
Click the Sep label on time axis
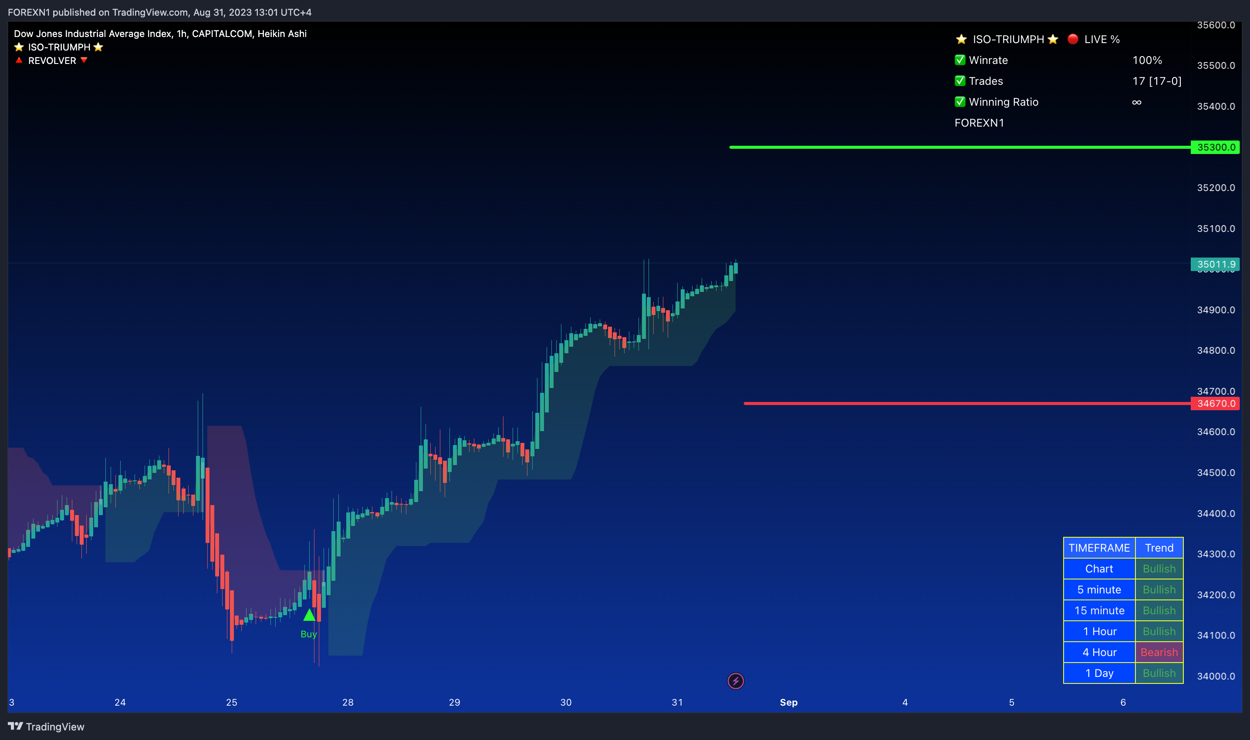[789, 702]
